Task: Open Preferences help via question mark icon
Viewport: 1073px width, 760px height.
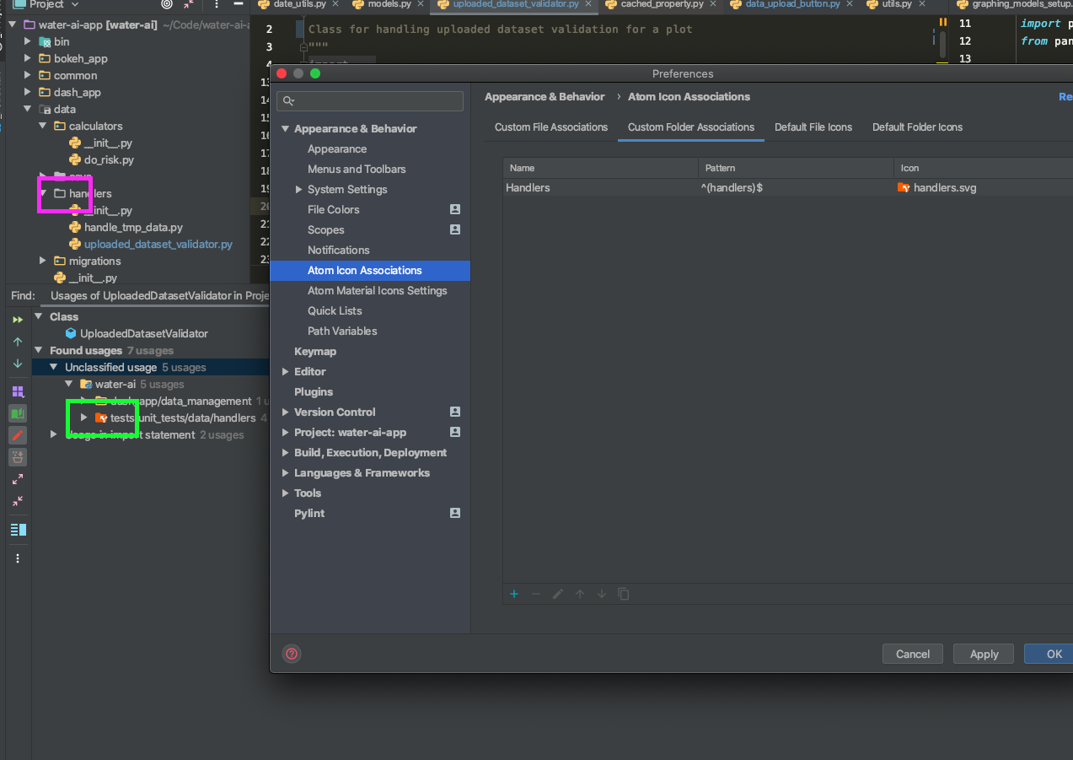Action: coord(292,654)
